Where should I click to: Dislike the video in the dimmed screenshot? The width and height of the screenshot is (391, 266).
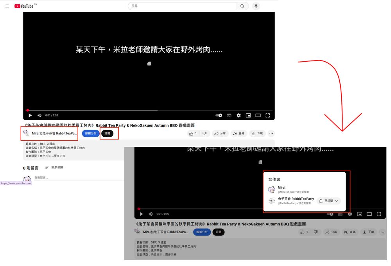pyautogui.click(x=316, y=232)
